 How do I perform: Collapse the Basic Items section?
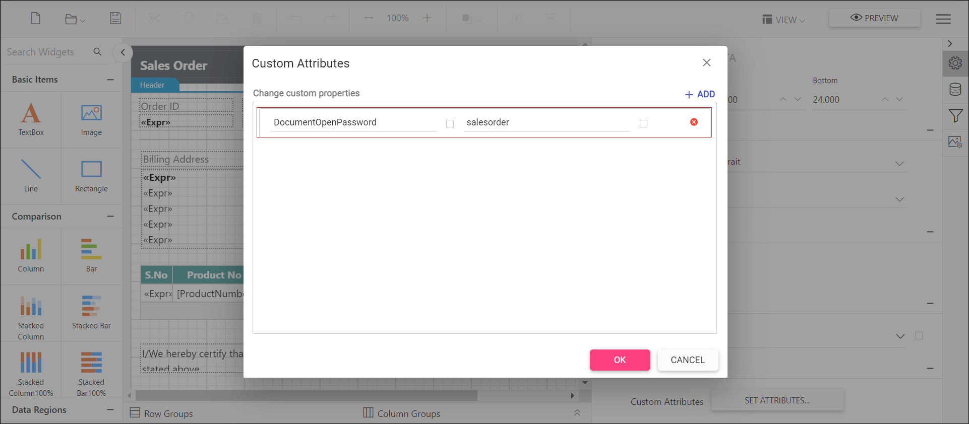[110, 80]
